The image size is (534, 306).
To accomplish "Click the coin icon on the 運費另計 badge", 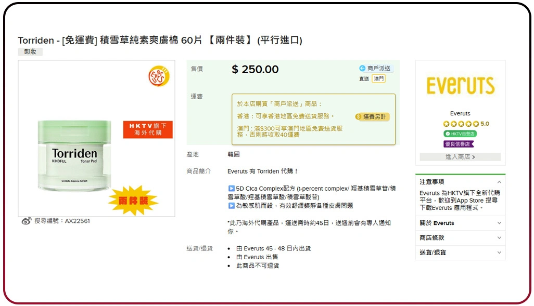I will click(359, 117).
